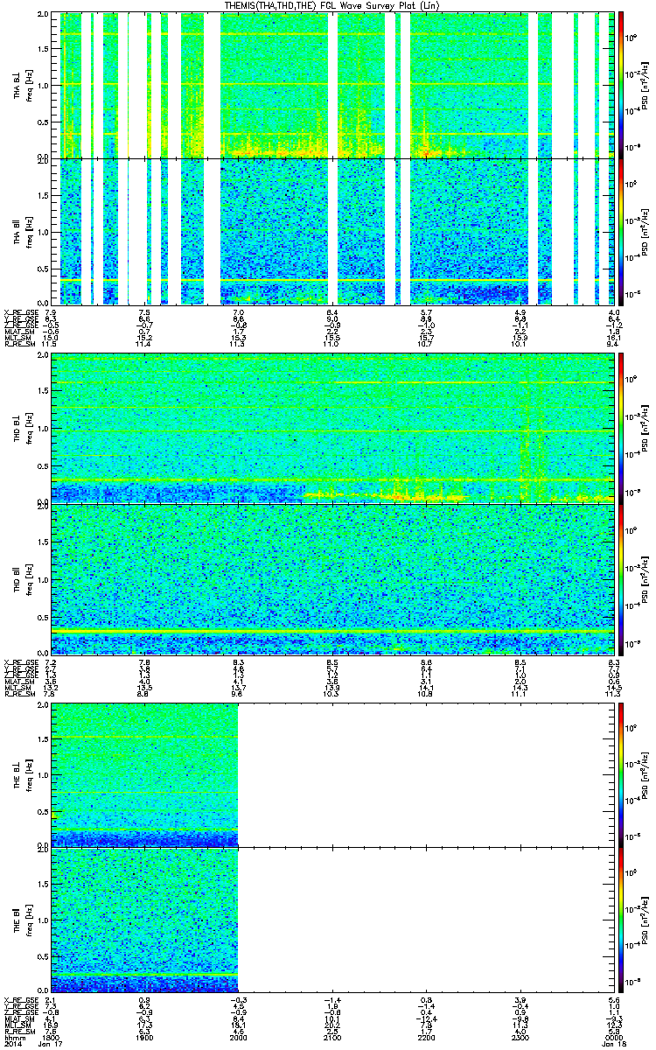Click the 'THA BL freq [Hz]' axis label
The height and width of the screenshot is (1050, 656).
click(22, 85)
